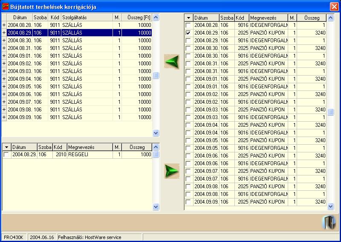Expand the 2004.09.09. SZÁLLÁS row
The height and width of the screenshot is (242, 341).
(4, 117)
